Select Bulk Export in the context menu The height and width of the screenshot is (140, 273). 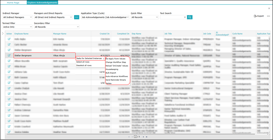(111, 73)
